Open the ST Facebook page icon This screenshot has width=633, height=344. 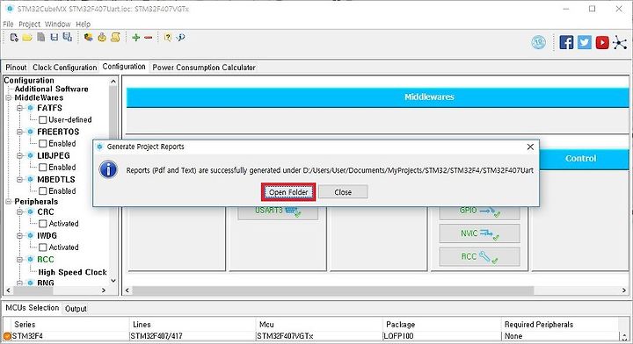pos(566,42)
